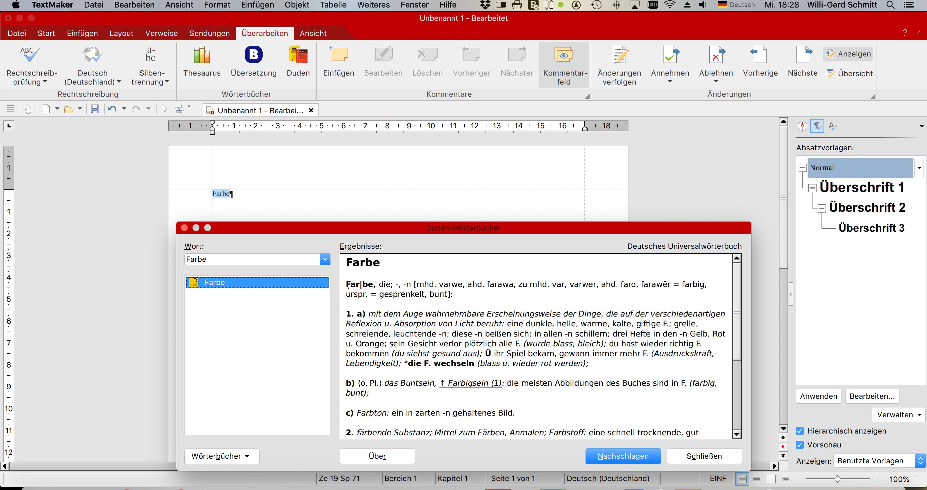Select the Farbe entry in results list
Viewport: 927px width, 490px height.
[x=257, y=282]
